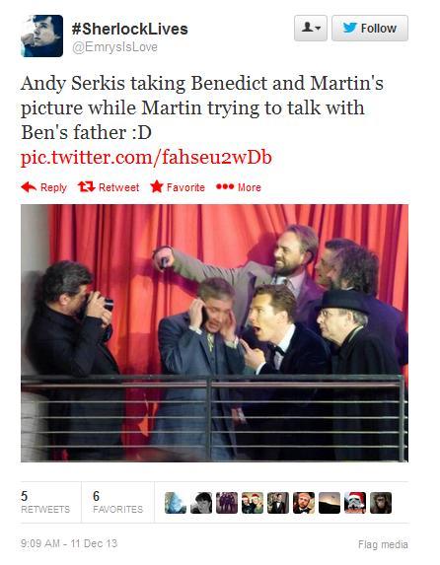
Task: Click the Favorite star icon
Action: pos(157,186)
